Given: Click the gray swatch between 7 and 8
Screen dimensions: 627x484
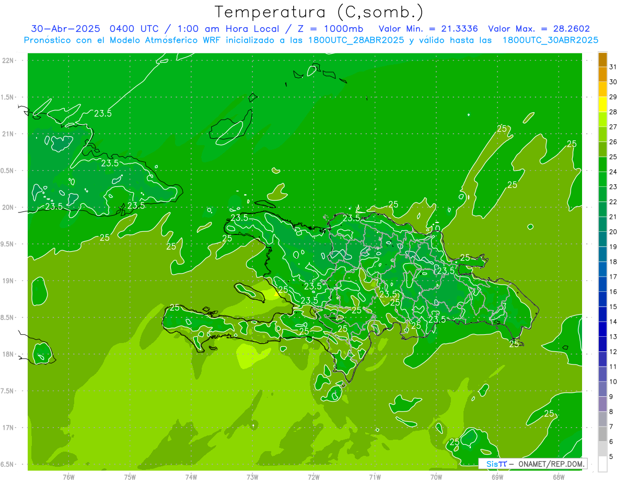Looking at the screenshot, I should (602, 419).
